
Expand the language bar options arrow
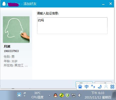pos(25,96)
